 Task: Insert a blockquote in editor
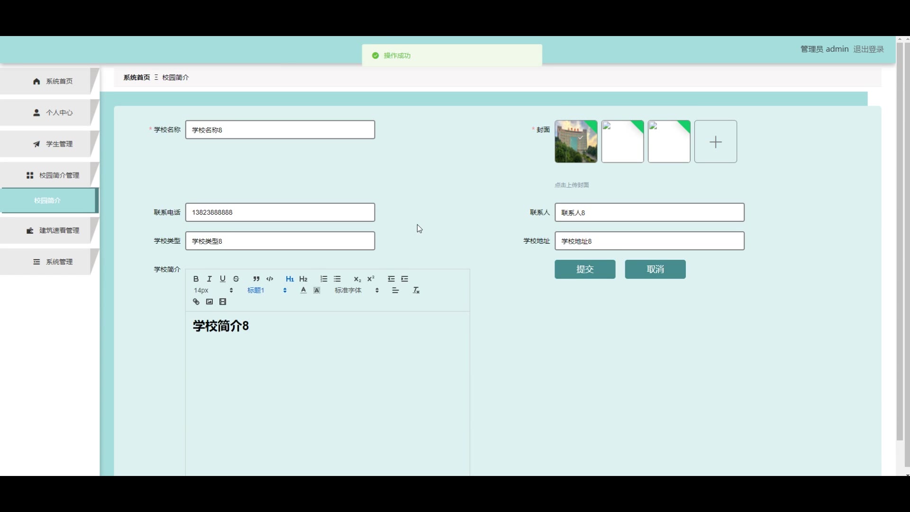click(x=256, y=279)
